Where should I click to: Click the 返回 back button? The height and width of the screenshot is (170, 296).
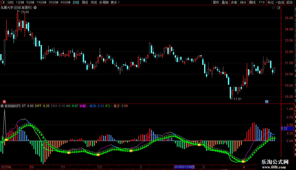289,2
